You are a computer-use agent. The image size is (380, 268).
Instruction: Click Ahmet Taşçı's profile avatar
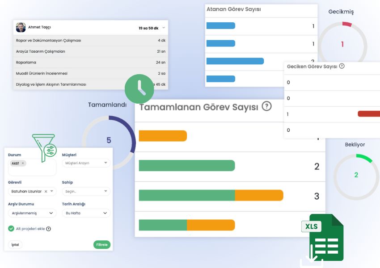(x=21, y=28)
